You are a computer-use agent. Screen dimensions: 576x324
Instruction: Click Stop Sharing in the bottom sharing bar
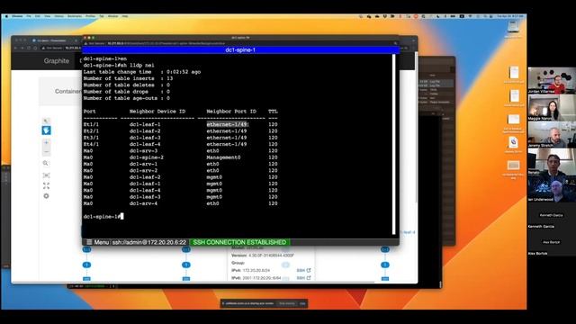tap(287, 303)
